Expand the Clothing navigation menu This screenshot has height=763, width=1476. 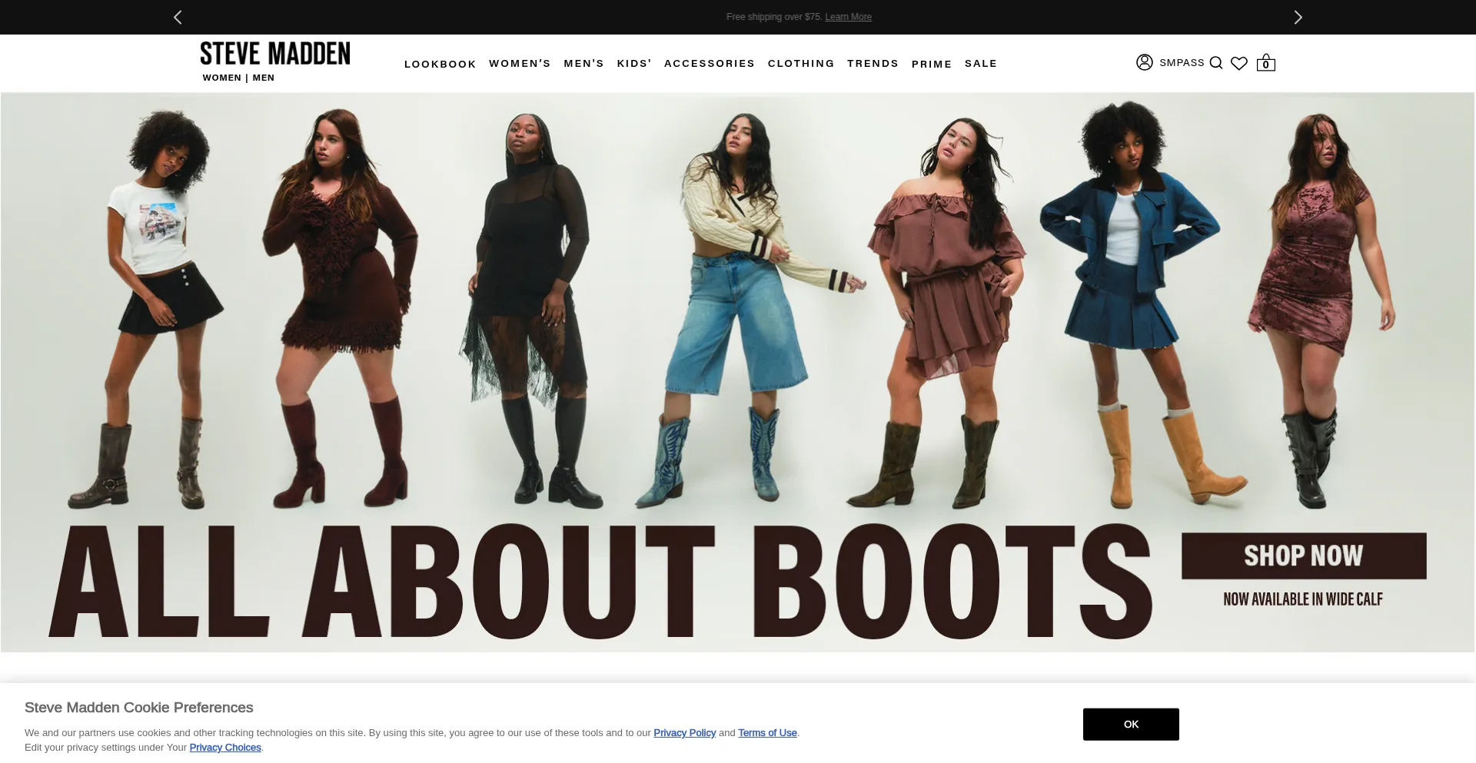click(800, 64)
